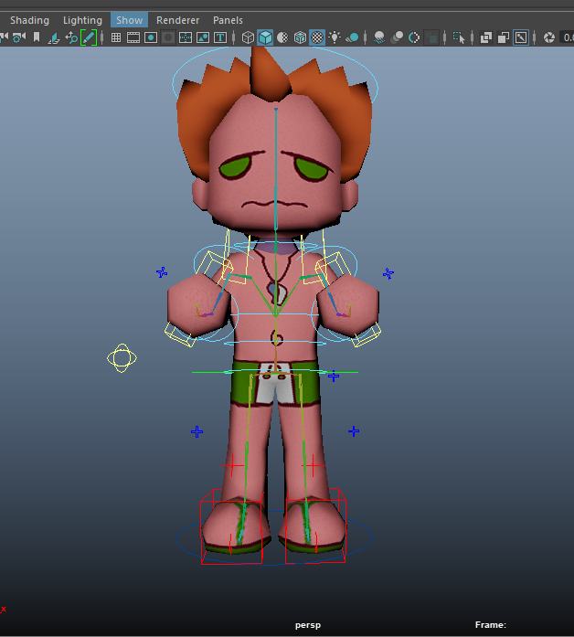Toggle viewport shadows icon
The image size is (574, 637).
coord(352,37)
